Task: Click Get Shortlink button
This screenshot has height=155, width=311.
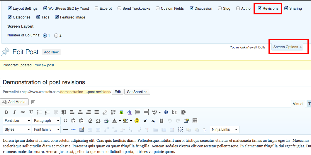Action: (x=137, y=92)
